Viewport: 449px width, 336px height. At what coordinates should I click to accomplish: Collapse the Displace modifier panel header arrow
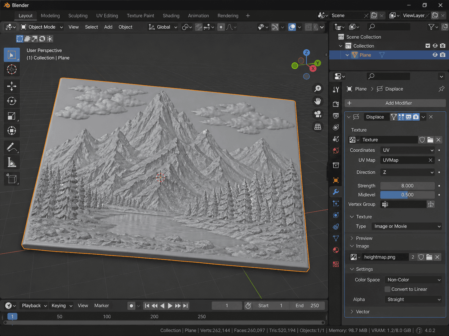(x=349, y=117)
